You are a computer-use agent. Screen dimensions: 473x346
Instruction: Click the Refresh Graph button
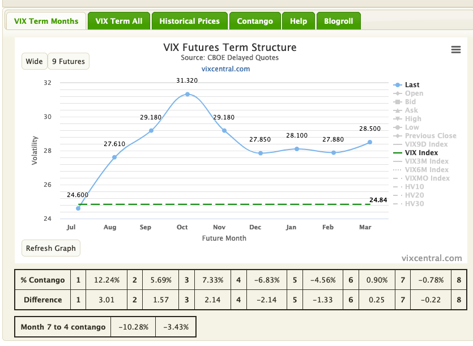coord(50,248)
